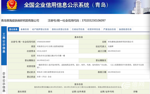Click the 营业期限自 value 2013年05月16日

pyautogui.click(x=43, y=60)
